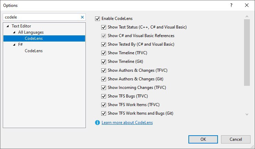
Task: Click into the options search field
Action: pos(42,17)
